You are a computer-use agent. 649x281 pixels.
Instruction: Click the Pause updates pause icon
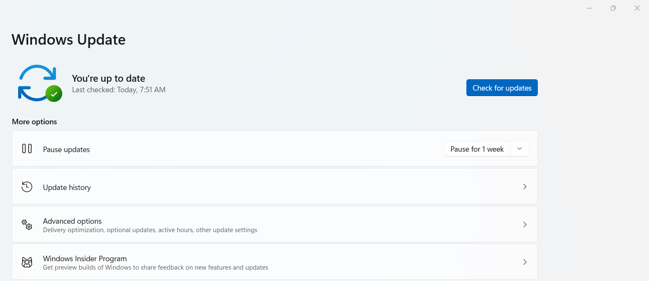(x=27, y=149)
